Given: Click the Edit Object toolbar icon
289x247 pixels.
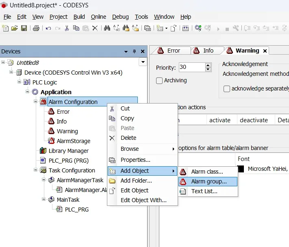Looking at the screenshot, I should tap(174, 28).
